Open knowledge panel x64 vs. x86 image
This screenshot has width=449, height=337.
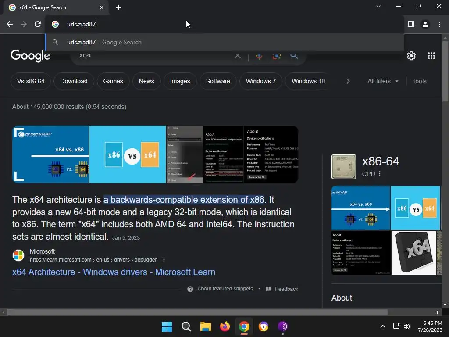(x=360, y=208)
